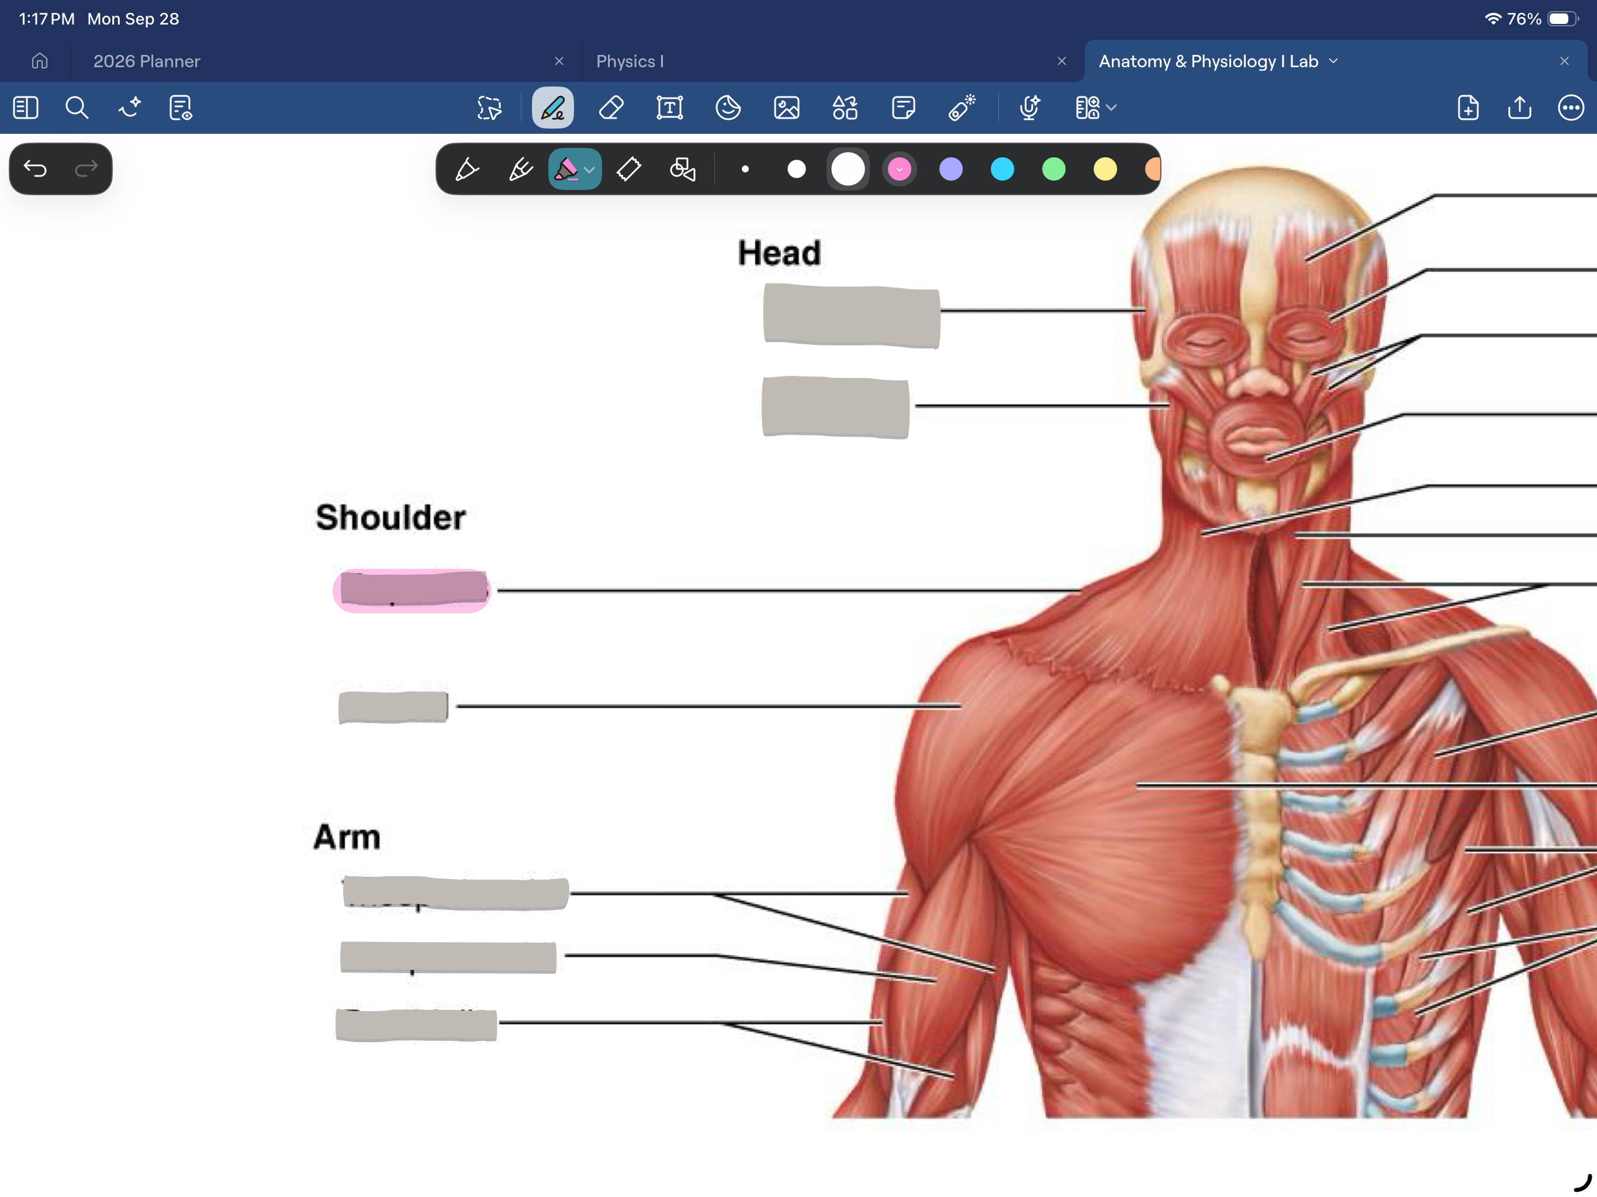Redo the last undone action
The image size is (1597, 1197).
(86, 169)
